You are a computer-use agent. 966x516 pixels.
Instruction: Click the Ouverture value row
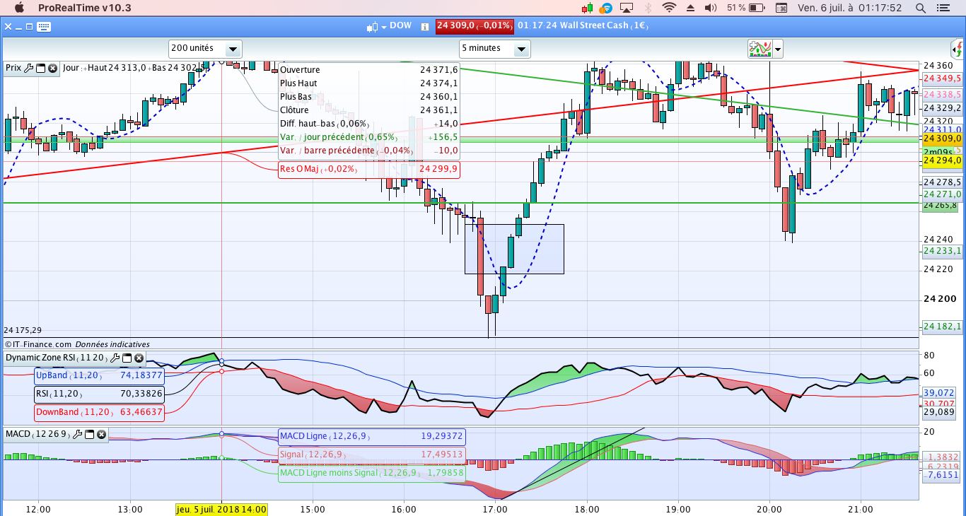[x=368, y=69]
